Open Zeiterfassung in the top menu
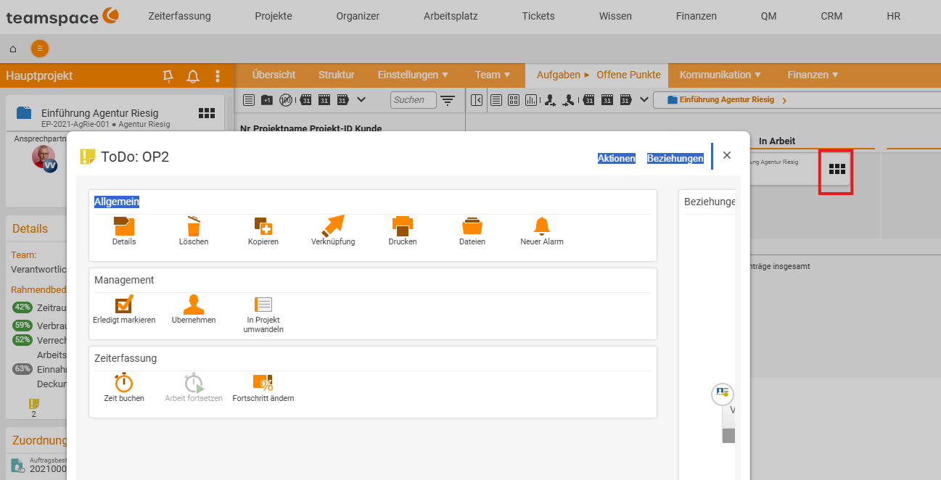 179,16
